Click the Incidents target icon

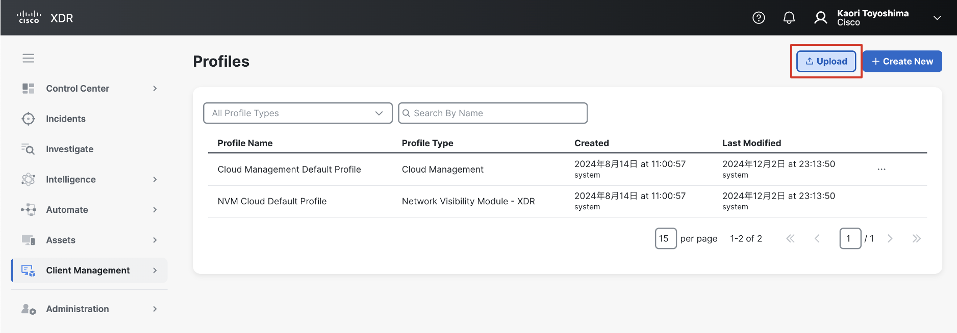click(x=29, y=119)
